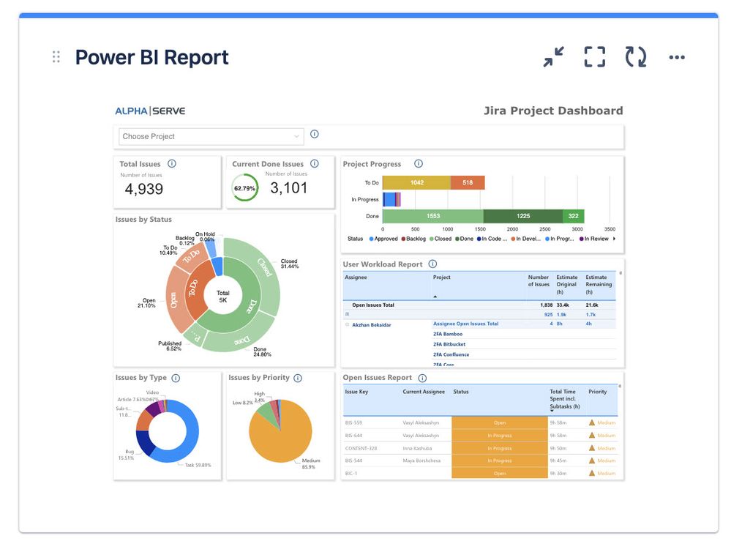Open the report's more options ellipsis menu
The image size is (731, 544).
click(676, 56)
